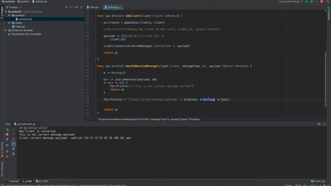Collapse the root pubsub project folder
The height and width of the screenshot is (186, 331).
coord(6,12)
